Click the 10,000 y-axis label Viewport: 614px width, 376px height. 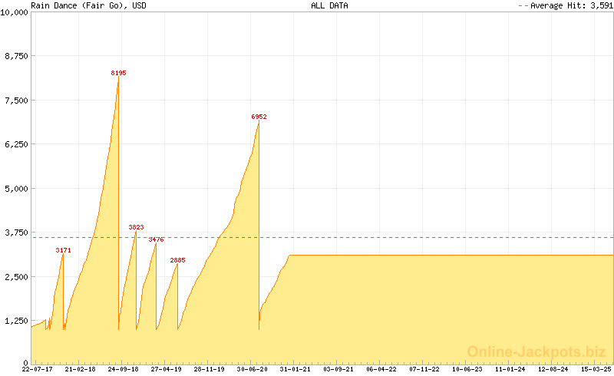click(15, 12)
